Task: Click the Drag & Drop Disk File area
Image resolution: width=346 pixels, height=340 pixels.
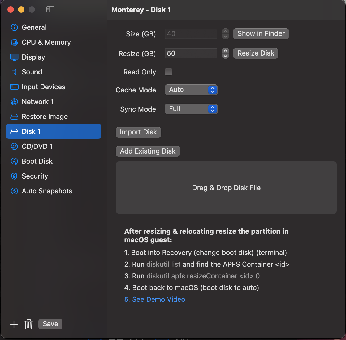Action: [226, 188]
